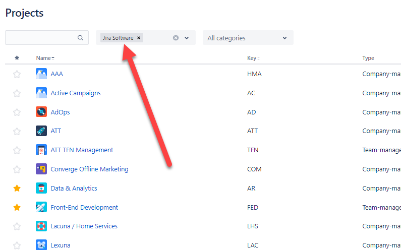Star the Converge Offline Marketing project
This screenshot has height=250, width=401.
click(17, 169)
